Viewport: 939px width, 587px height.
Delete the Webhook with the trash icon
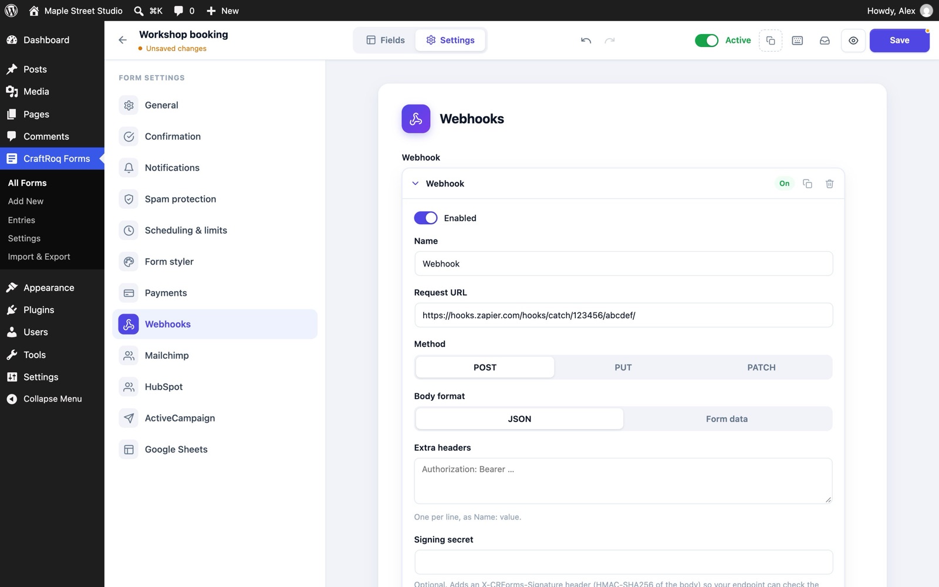point(829,184)
